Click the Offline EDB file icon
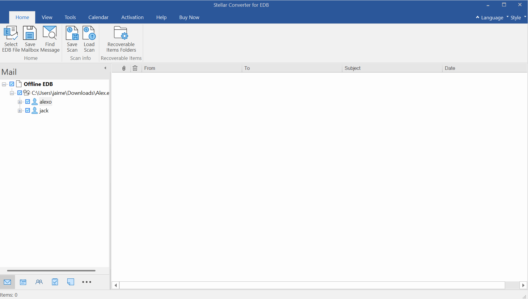528x299 pixels. [x=19, y=84]
